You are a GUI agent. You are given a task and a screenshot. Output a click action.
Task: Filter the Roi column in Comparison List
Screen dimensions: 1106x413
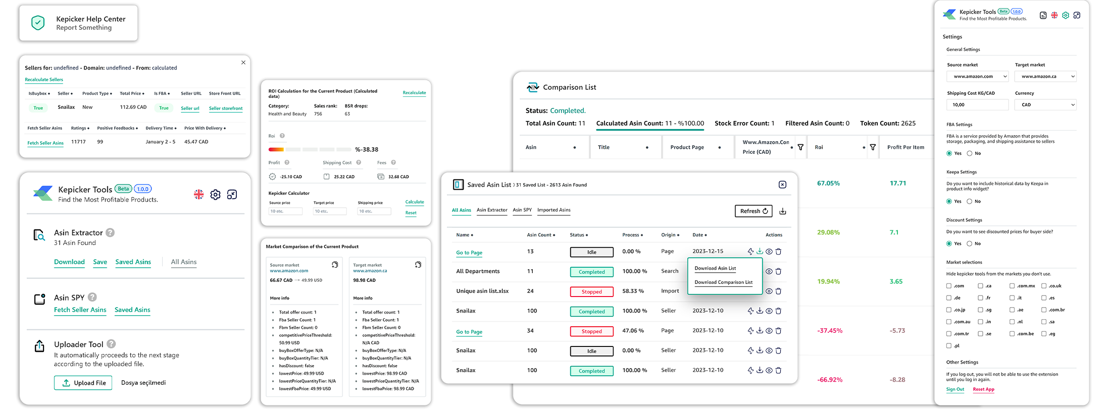click(873, 147)
